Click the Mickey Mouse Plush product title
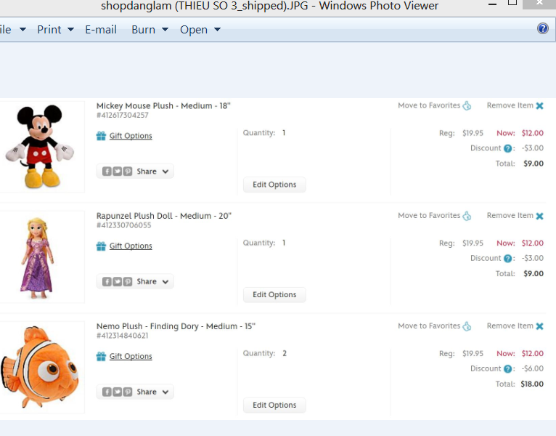 163,105
